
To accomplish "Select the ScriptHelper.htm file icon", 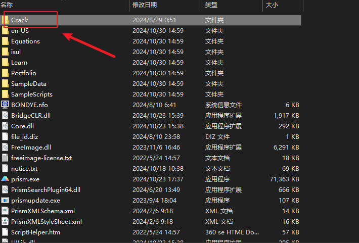I will pyautogui.click(x=5, y=232).
